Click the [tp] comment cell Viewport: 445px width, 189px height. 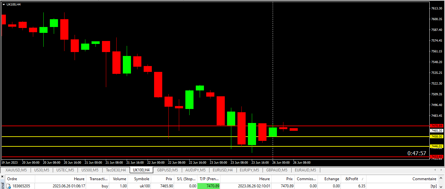point(434,186)
